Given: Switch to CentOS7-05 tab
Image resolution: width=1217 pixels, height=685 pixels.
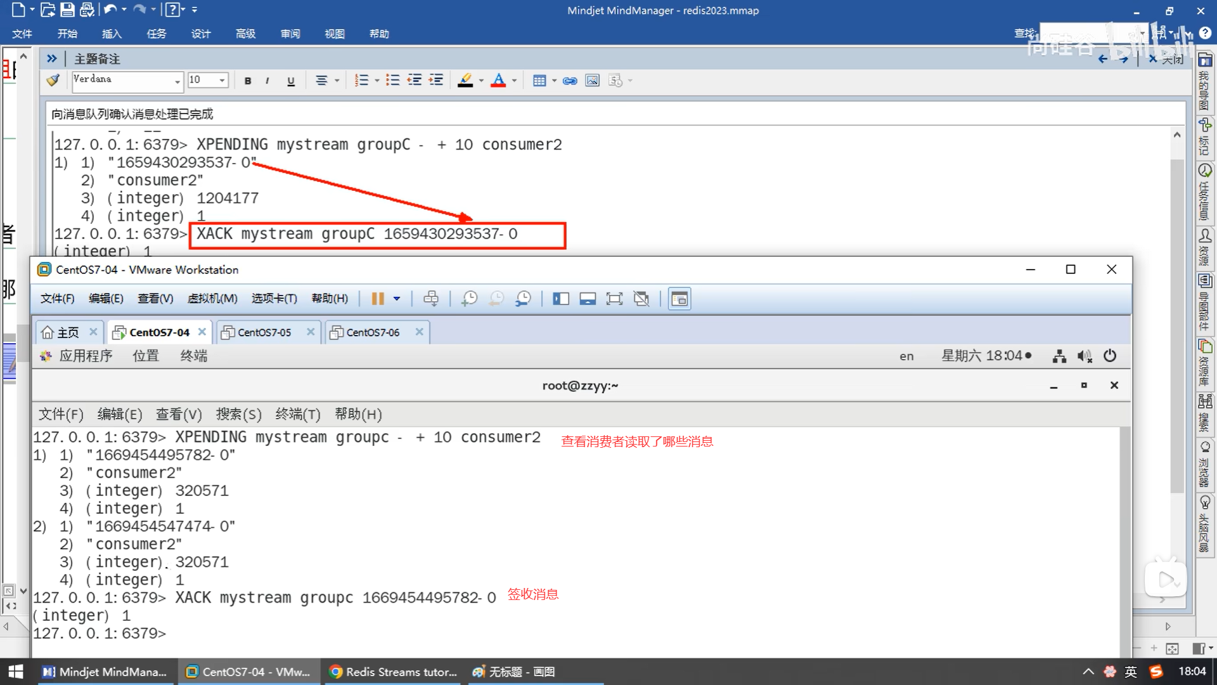Looking at the screenshot, I should (264, 332).
